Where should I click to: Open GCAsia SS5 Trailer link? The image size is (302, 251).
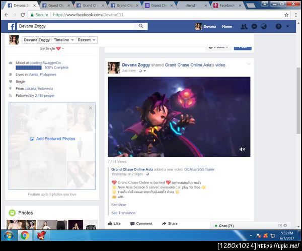pyautogui.click(x=199, y=169)
